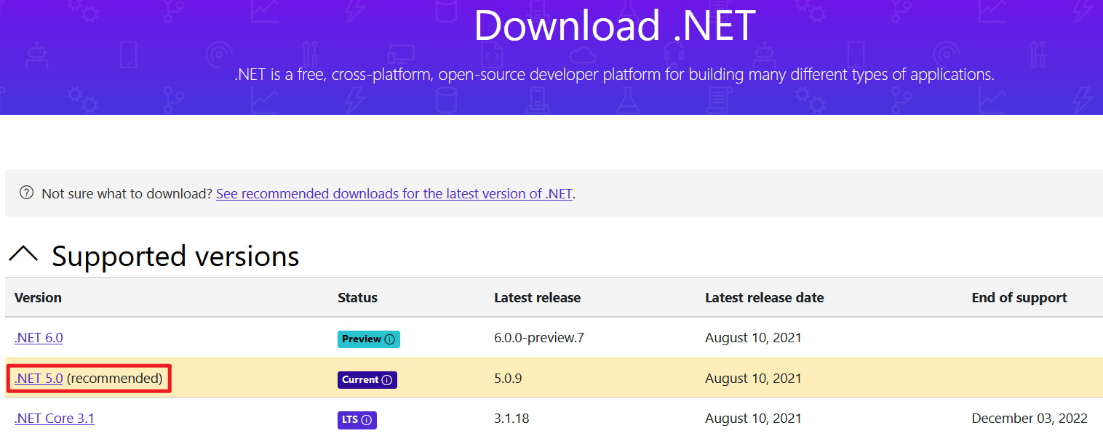Click the December 03, 2022 end-of-support date
This screenshot has width=1103, height=436.
tap(1029, 419)
